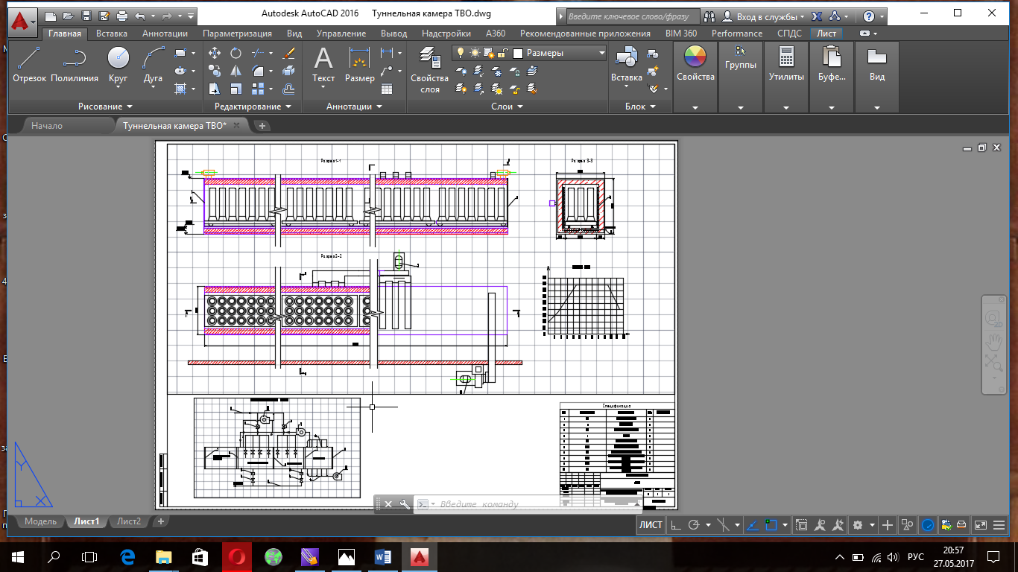Open the Начало file tab
This screenshot has height=572, width=1018.
click(x=47, y=126)
